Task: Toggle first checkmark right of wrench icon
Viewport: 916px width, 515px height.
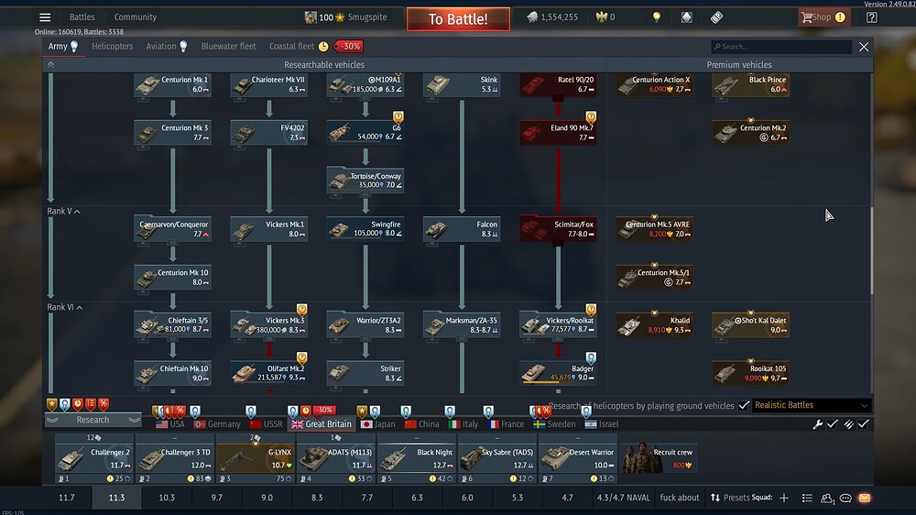Action: [x=832, y=424]
